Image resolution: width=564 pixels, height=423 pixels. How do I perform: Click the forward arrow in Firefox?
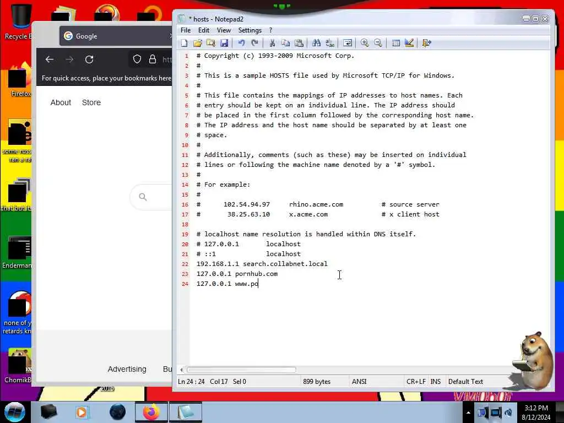(69, 59)
